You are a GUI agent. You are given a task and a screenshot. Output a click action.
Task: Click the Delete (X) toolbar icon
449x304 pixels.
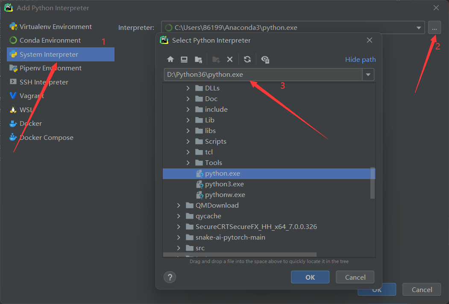(230, 59)
